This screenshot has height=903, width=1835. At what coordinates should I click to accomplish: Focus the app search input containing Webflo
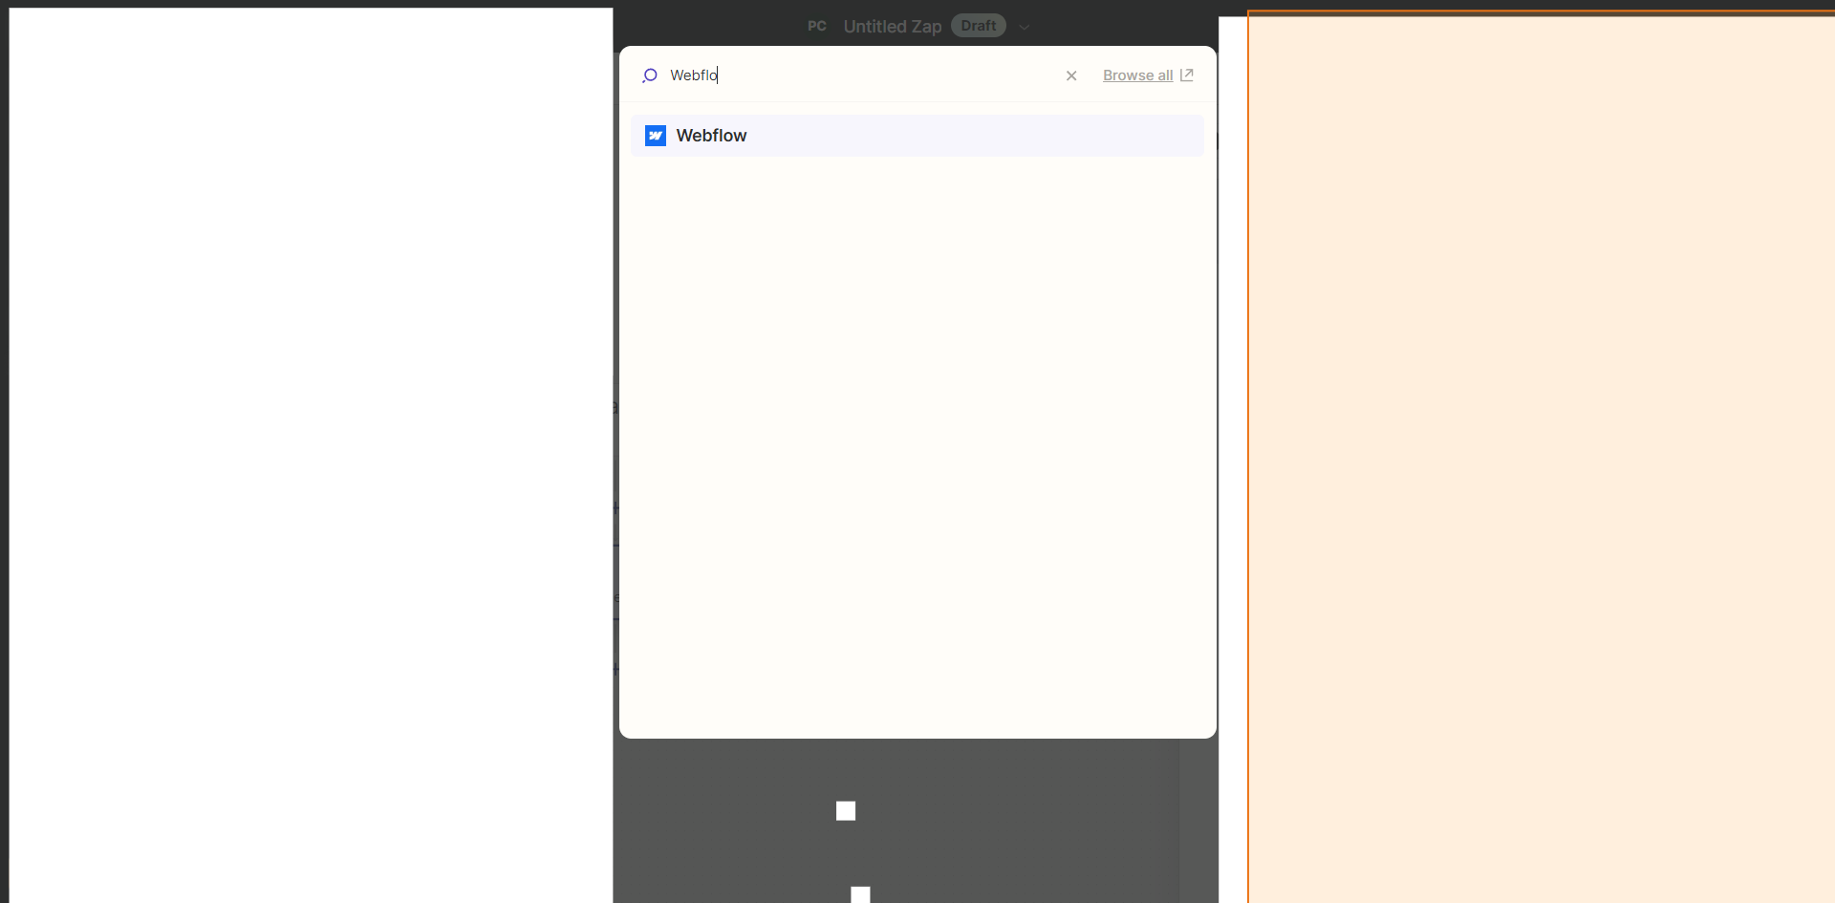[860, 75]
